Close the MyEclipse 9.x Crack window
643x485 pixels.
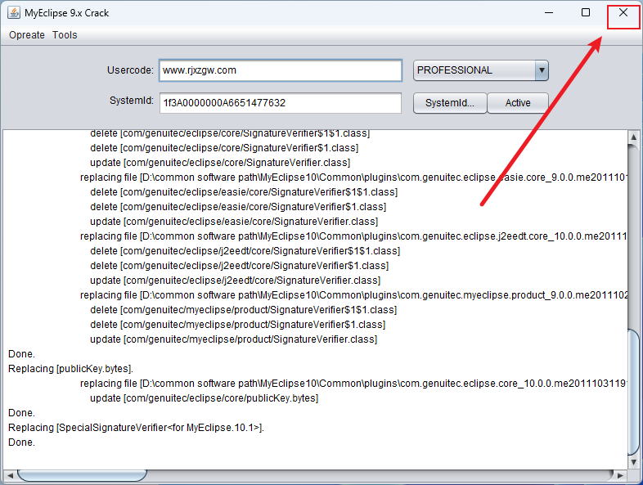(x=623, y=13)
